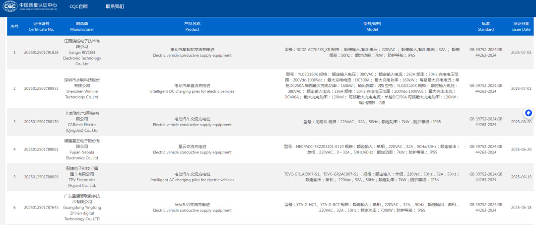The width and height of the screenshot is (536, 225).
Task: Click the 型号/规格 Model column header
Action: click(372, 26)
